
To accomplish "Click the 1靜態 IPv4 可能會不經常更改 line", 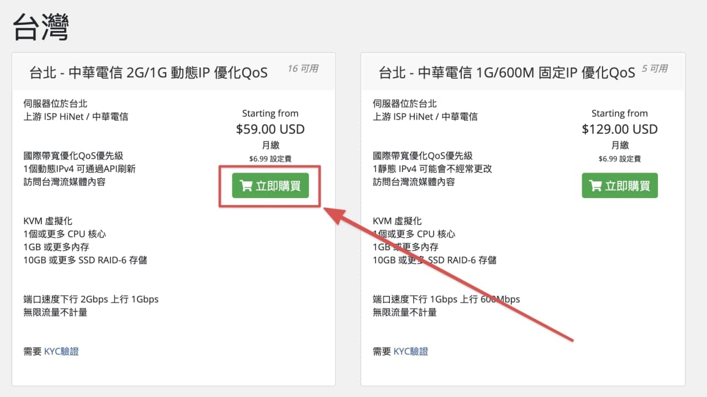I will 432,169.
